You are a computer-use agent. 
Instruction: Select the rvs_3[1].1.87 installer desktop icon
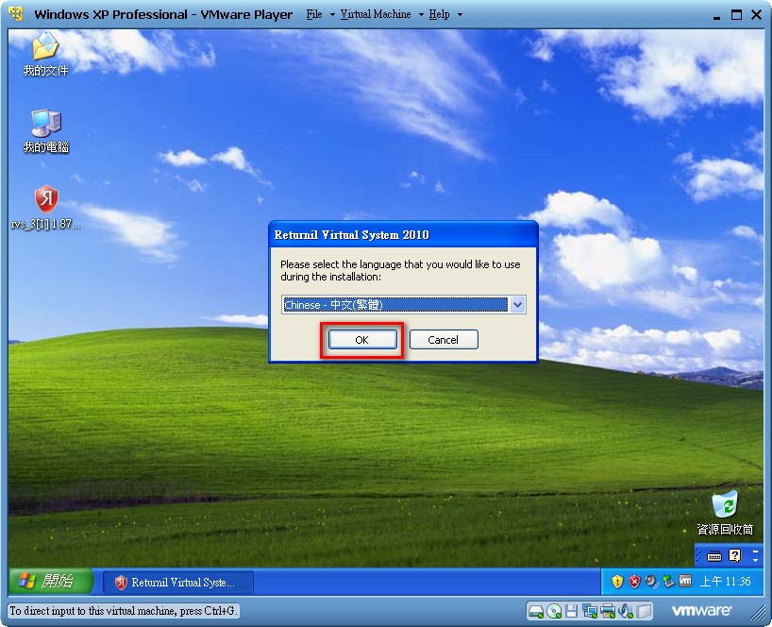click(46, 207)
